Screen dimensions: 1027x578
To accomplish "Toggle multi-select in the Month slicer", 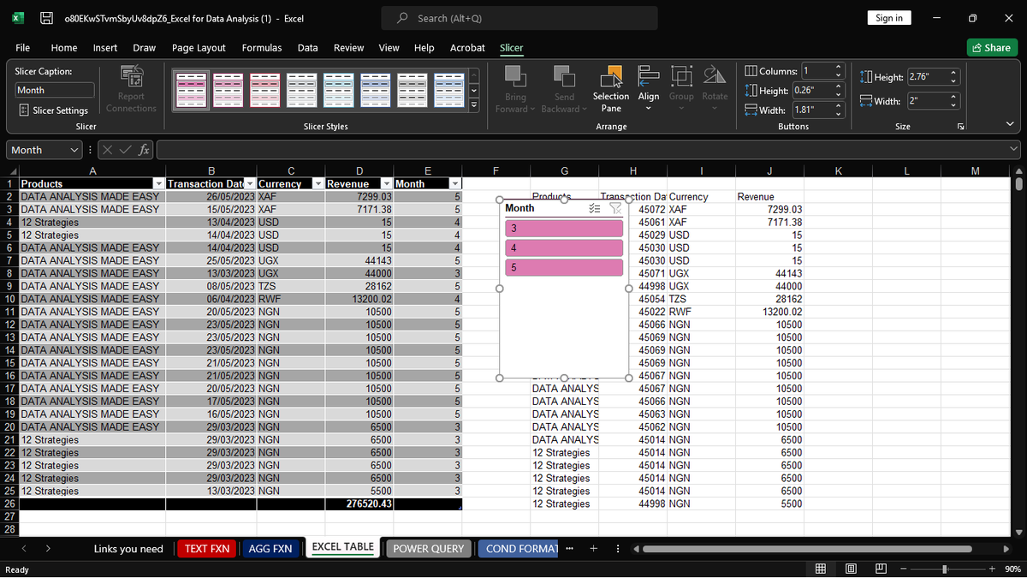I will click(596, 208).
